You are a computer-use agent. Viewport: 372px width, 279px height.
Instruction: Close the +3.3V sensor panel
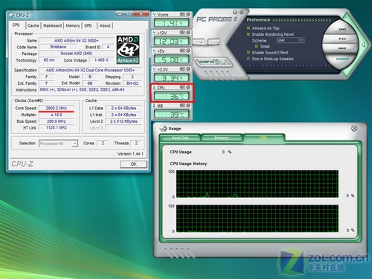tap(188, 68)
